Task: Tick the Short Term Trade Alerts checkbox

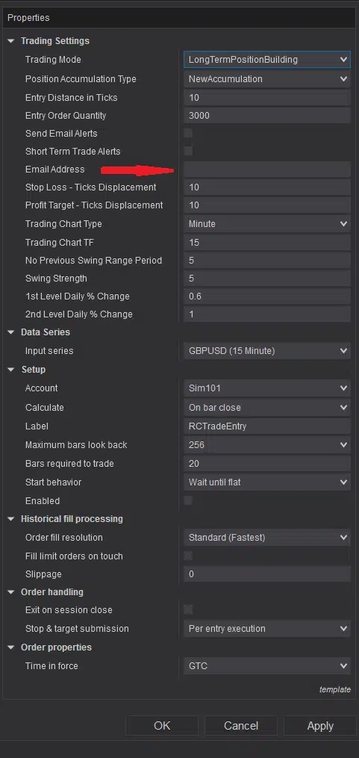Action: 188,152
